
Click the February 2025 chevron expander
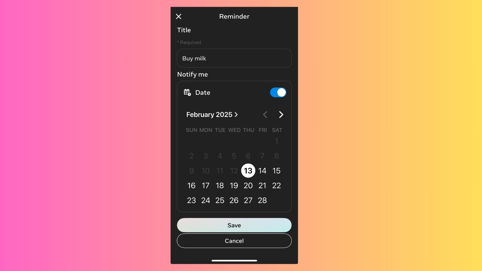pyautogui.click(x=236, y=115)
